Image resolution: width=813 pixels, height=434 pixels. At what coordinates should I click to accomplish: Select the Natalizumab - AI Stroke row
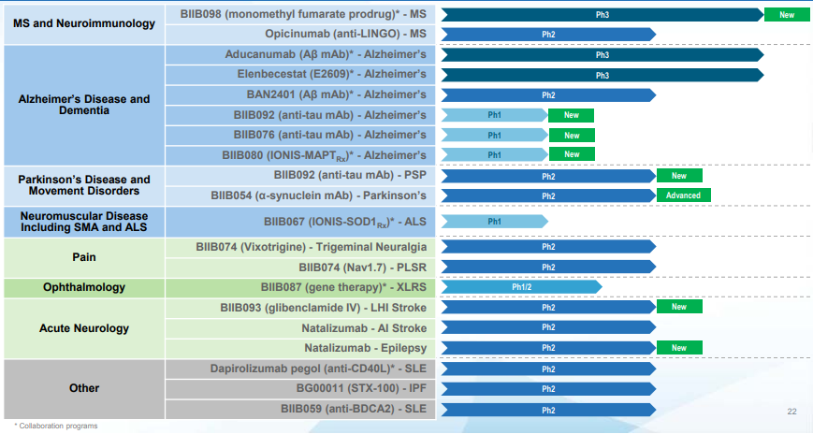pos(300,328)
